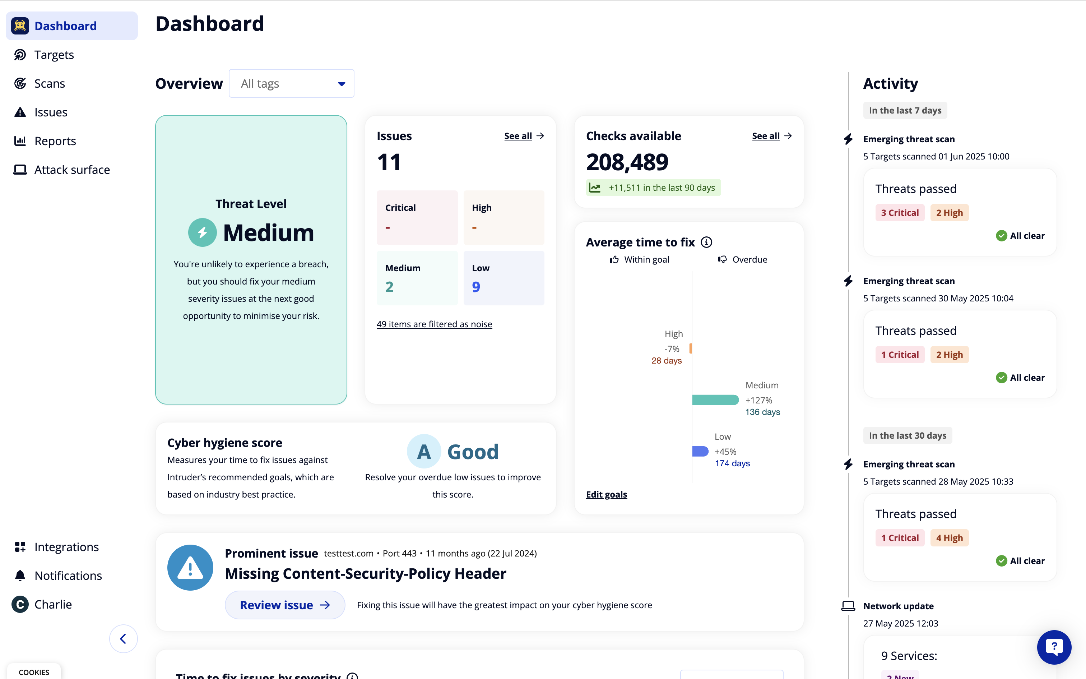
Task: Open the All tags dropdown
Action: tap(291, 83)
